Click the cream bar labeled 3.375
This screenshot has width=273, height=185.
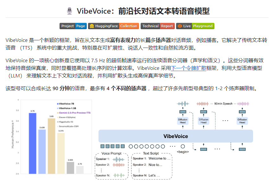coord(61,153)
